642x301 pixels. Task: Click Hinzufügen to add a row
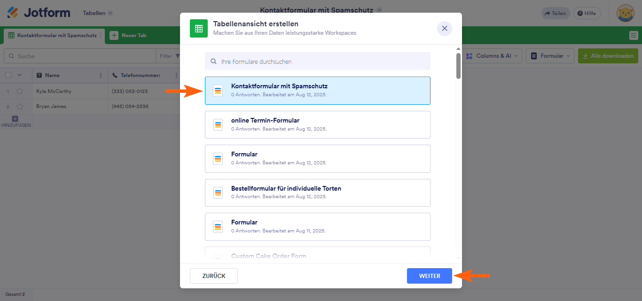[16, 122]
